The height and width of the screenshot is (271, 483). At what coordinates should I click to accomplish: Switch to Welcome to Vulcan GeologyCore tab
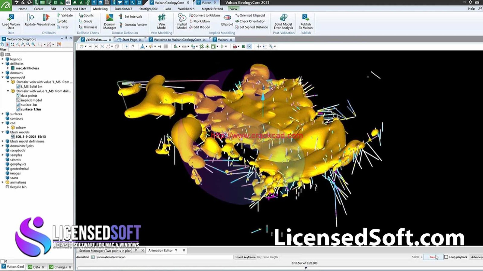[177, 40]
